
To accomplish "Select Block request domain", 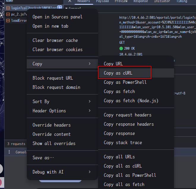I will (62, 87).
